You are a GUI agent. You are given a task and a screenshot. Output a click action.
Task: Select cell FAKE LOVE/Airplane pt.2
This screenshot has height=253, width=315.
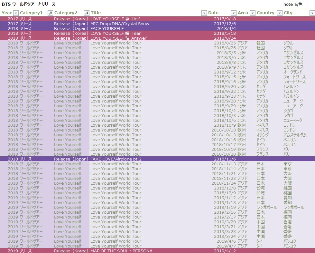(116, 159)
